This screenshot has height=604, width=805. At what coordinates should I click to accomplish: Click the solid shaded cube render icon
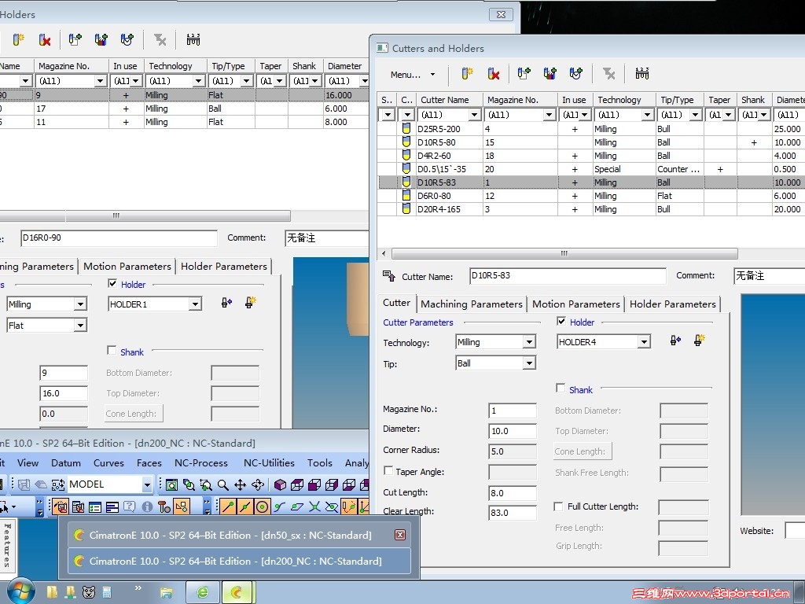(x=280, y=484)
